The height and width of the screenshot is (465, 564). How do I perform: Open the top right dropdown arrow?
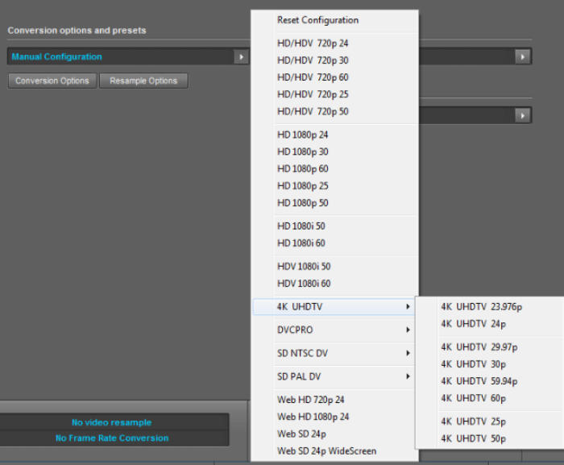click(523, 57)
